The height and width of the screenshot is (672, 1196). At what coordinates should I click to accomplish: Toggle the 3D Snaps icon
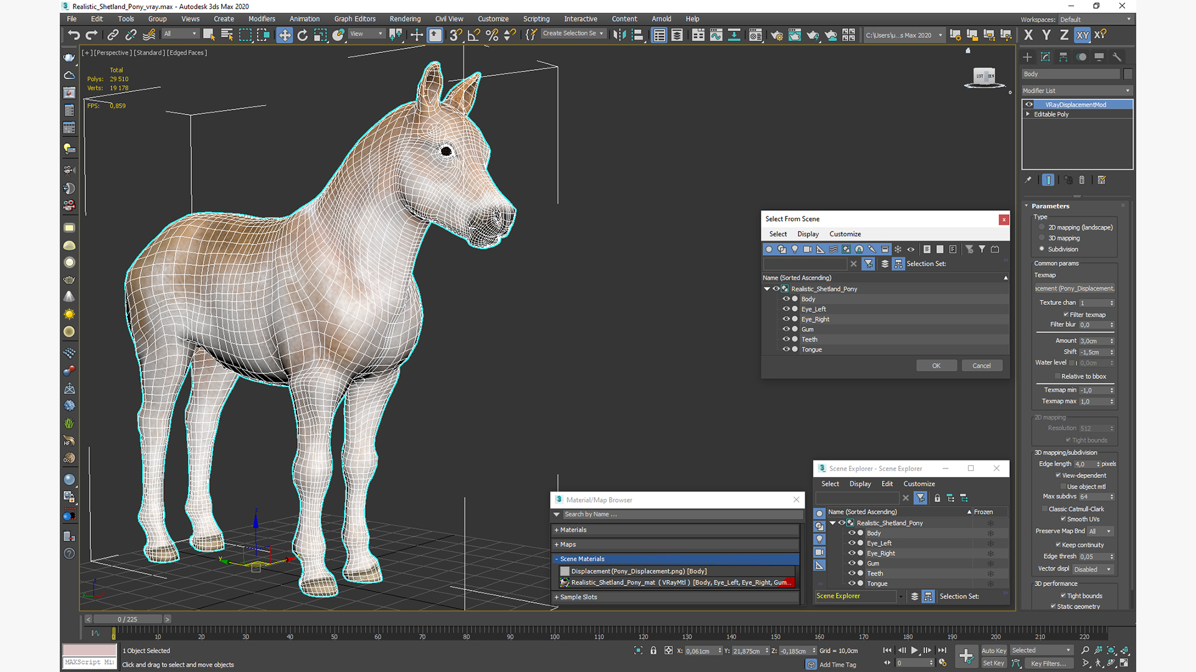(456, 35)
